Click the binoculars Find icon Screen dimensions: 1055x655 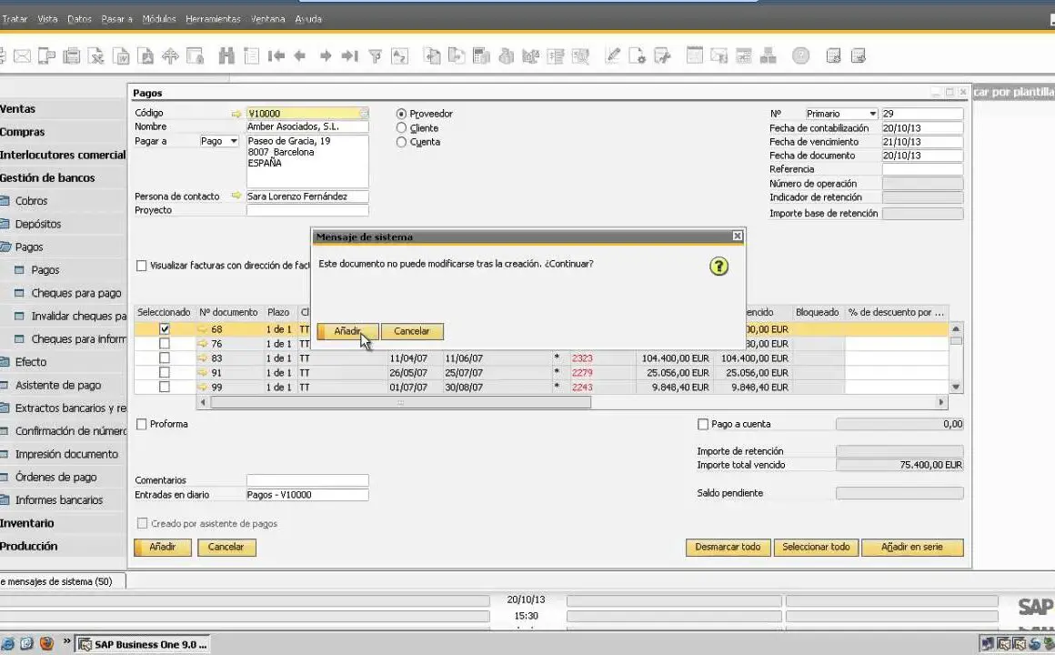click(x=226, y=55)
